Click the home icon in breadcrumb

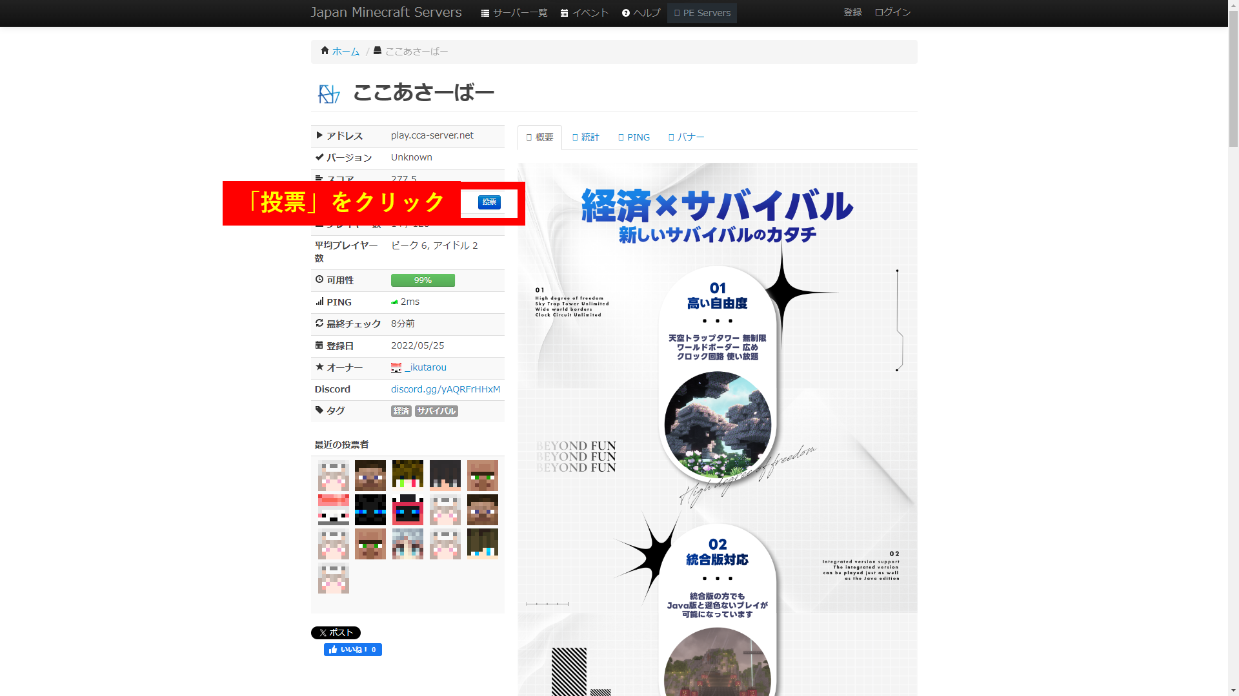(x=325, y=51)
